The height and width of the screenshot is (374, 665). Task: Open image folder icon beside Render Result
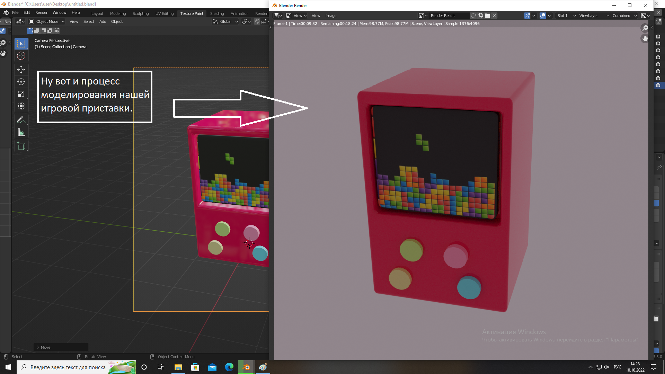click(x=487, y=16)
